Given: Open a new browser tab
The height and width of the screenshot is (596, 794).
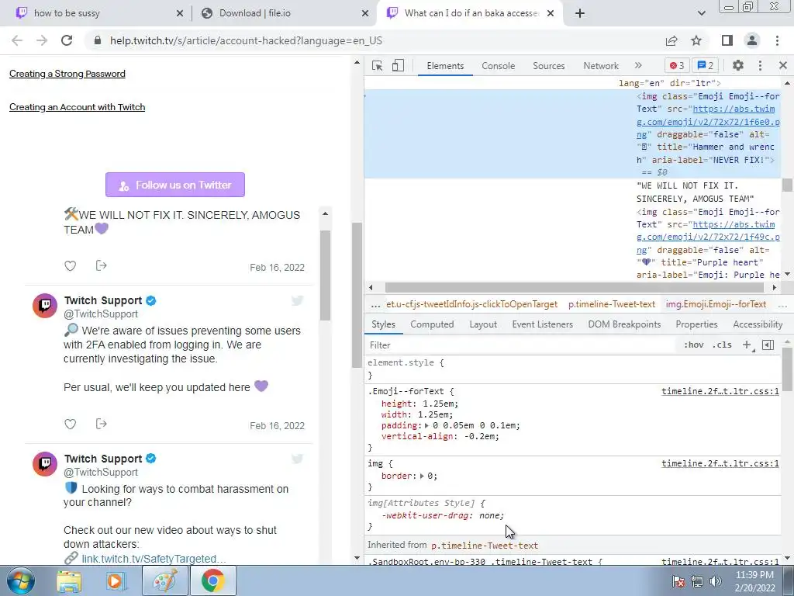Looking at the screenshot, I should pos(580,13).
